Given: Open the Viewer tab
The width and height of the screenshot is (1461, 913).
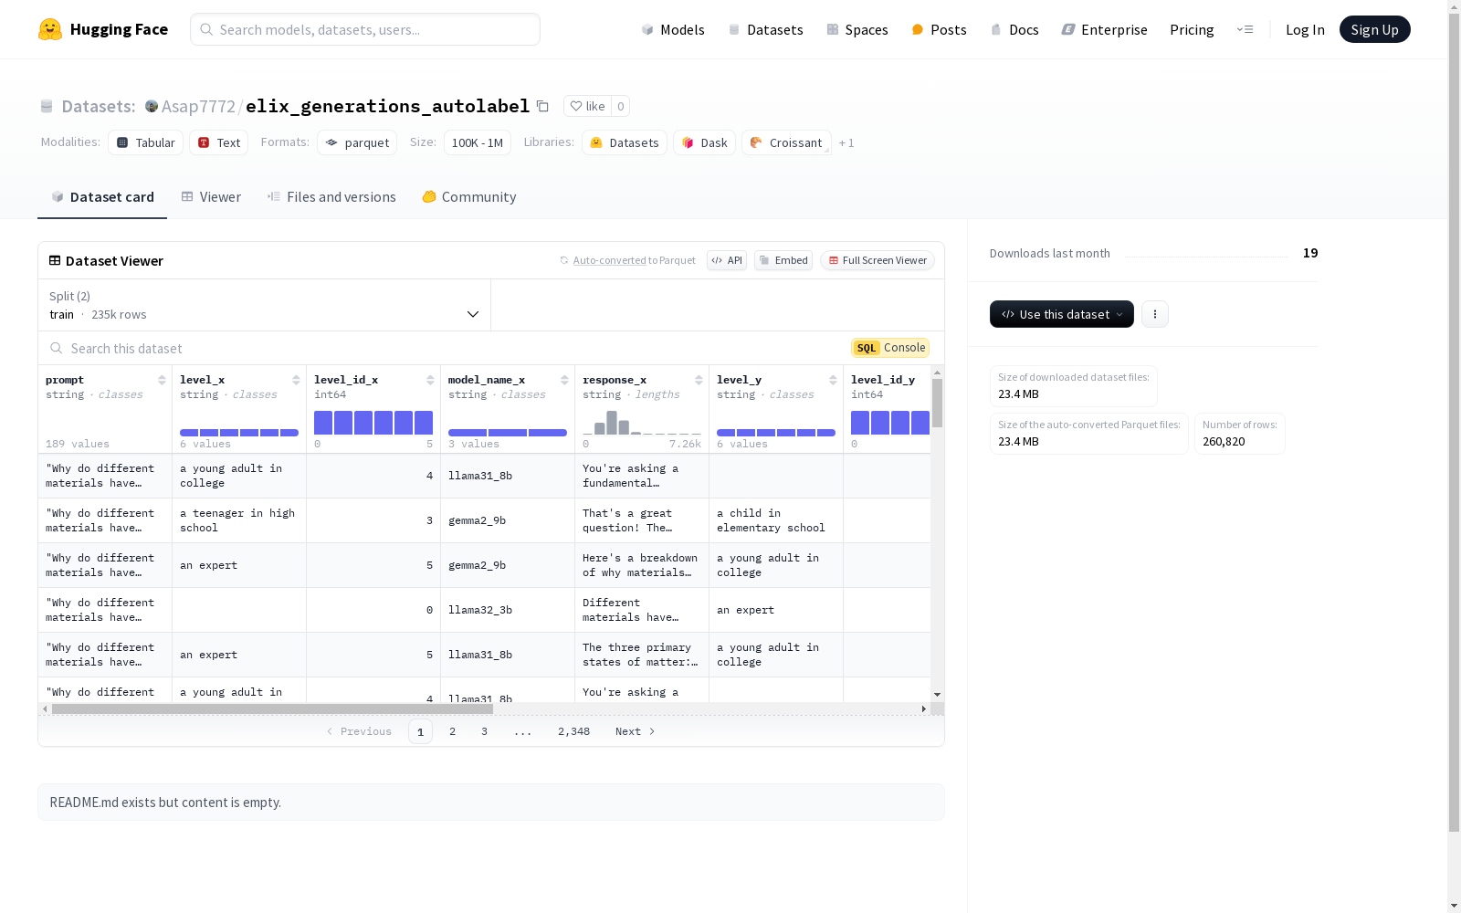Looking at the screenshot, I should (211, 197).
